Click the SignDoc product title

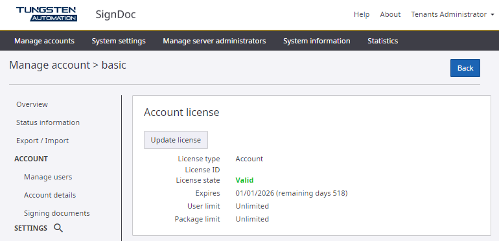(x=116, y=14)
